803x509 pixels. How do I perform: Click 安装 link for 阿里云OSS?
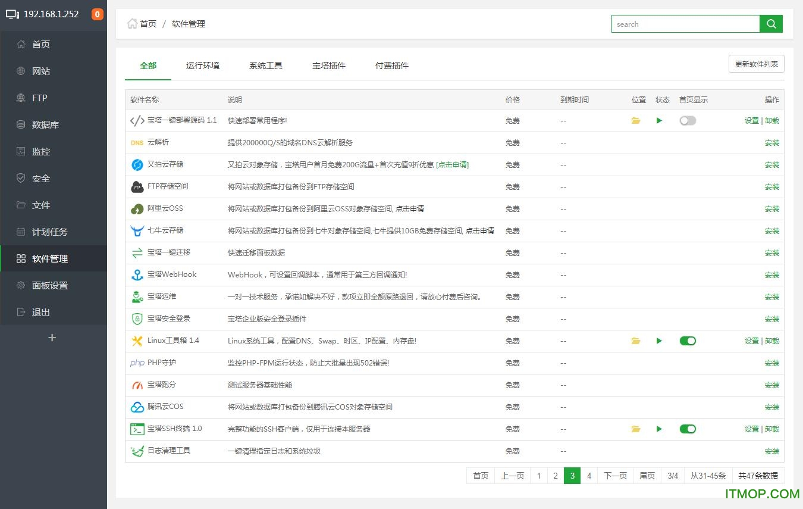771,209
